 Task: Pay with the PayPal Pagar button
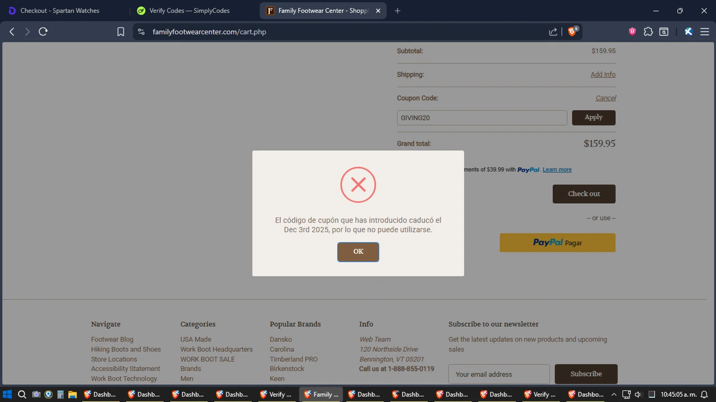557,243
